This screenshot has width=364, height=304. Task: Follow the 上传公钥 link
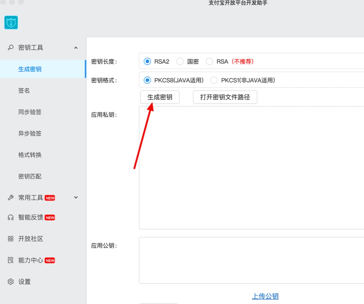(x=265, y=296)
